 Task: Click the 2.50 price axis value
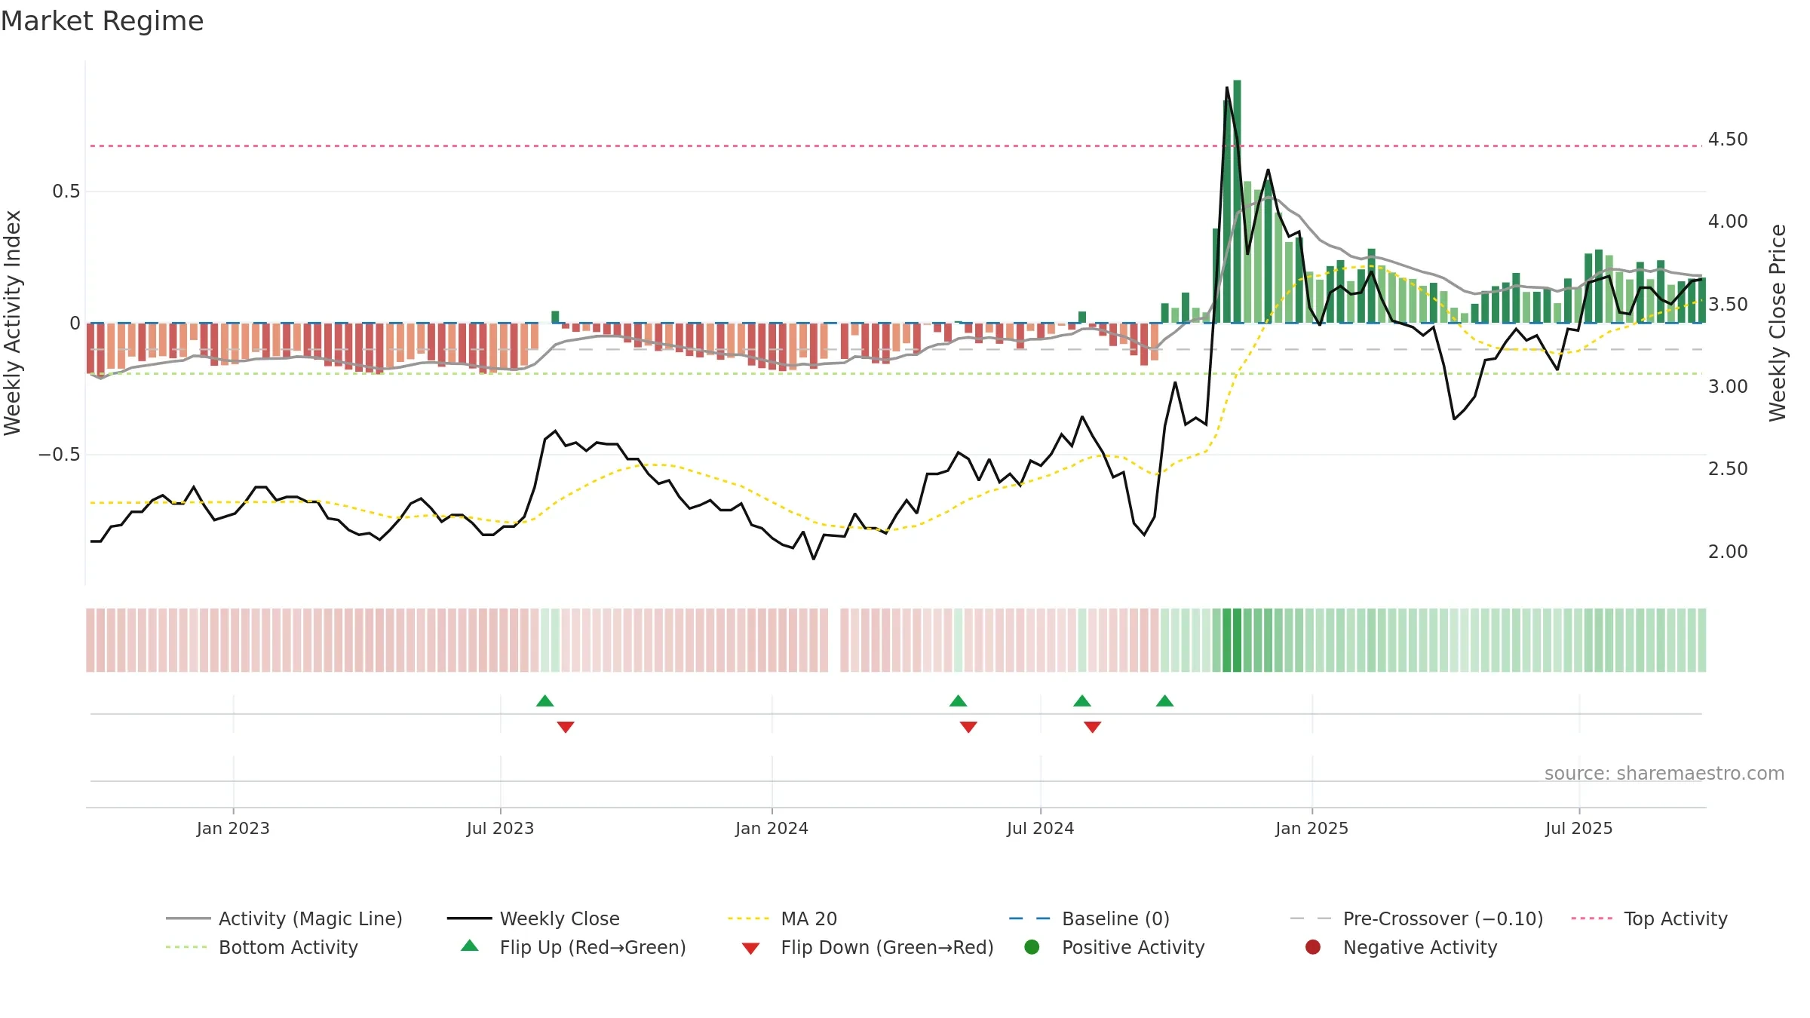[1728, 469]
